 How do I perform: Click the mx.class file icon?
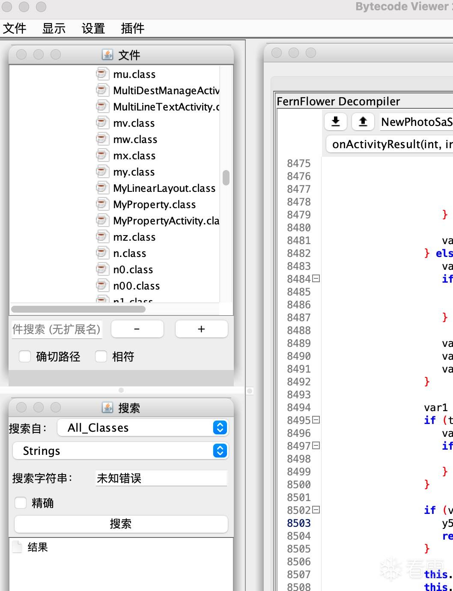(102, 155)
